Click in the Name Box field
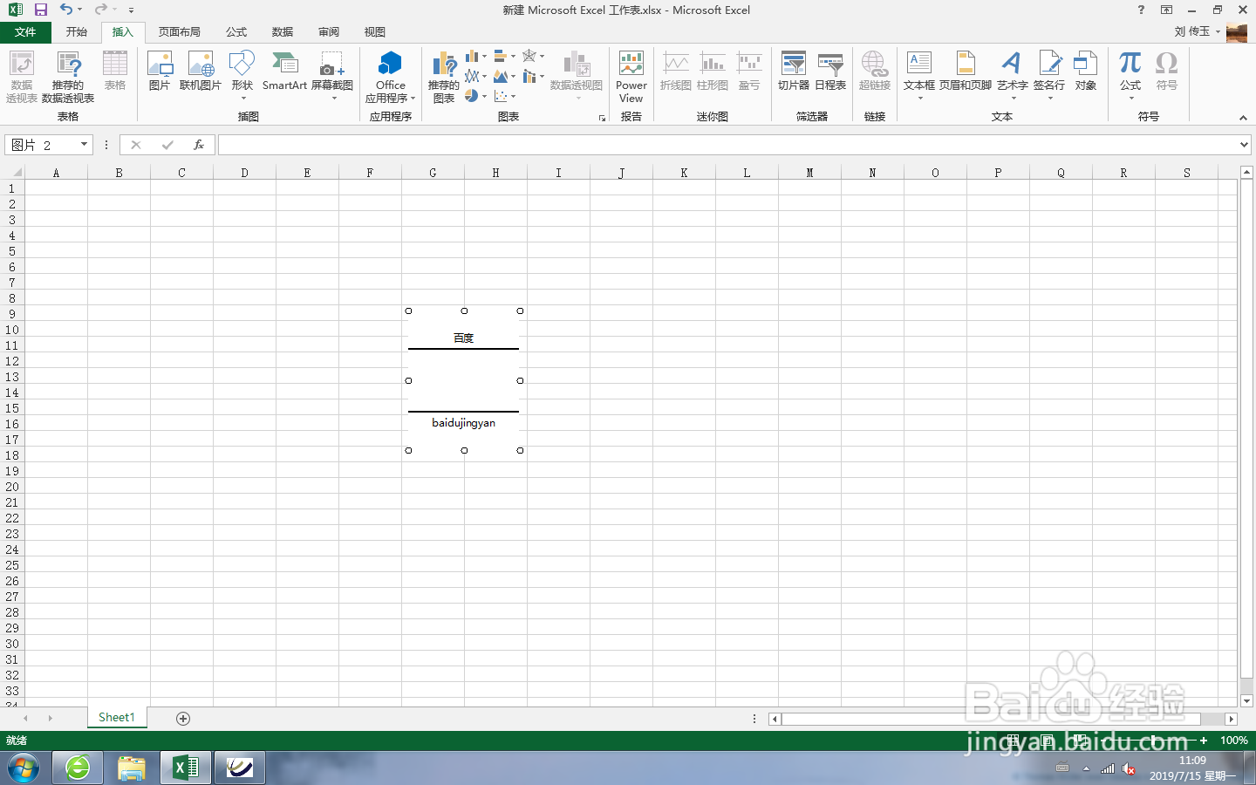 pos(42,145)
